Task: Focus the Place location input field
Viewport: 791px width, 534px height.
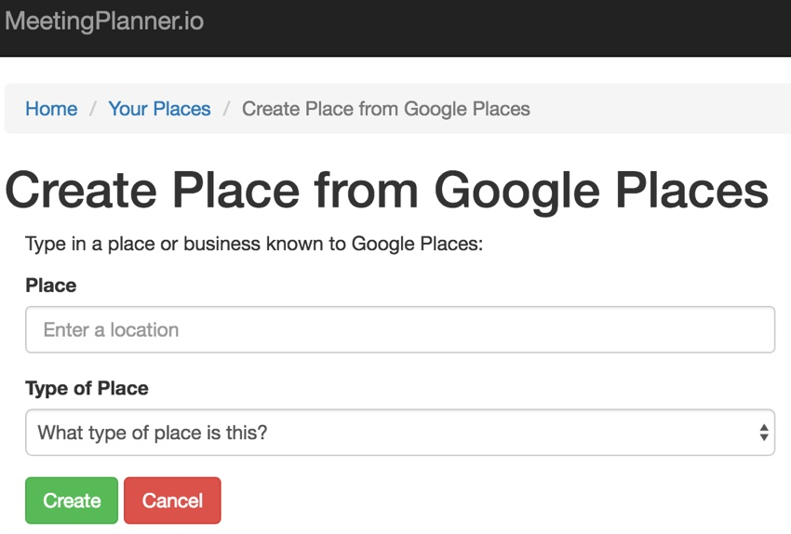Action: [x=400, y=329]
